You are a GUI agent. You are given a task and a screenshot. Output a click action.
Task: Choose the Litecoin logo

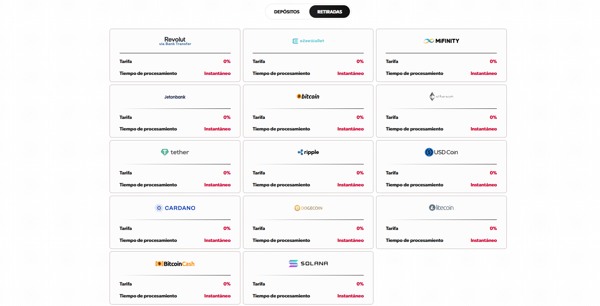441,208
